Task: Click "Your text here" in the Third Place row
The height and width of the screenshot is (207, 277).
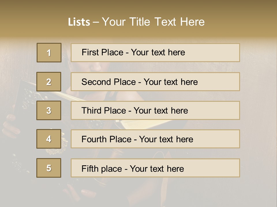Action: pyautogui.click(x=161, y=111)
